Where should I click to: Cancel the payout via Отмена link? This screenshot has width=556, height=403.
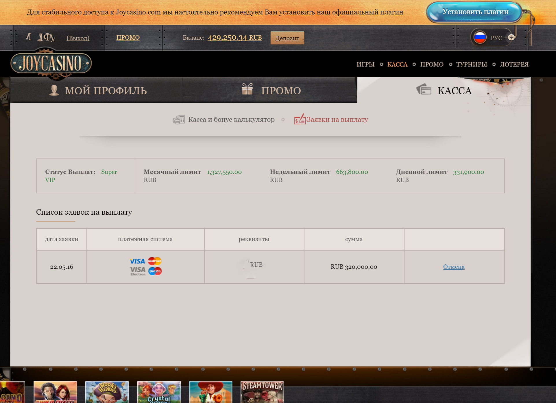click(x=453, y=267)
